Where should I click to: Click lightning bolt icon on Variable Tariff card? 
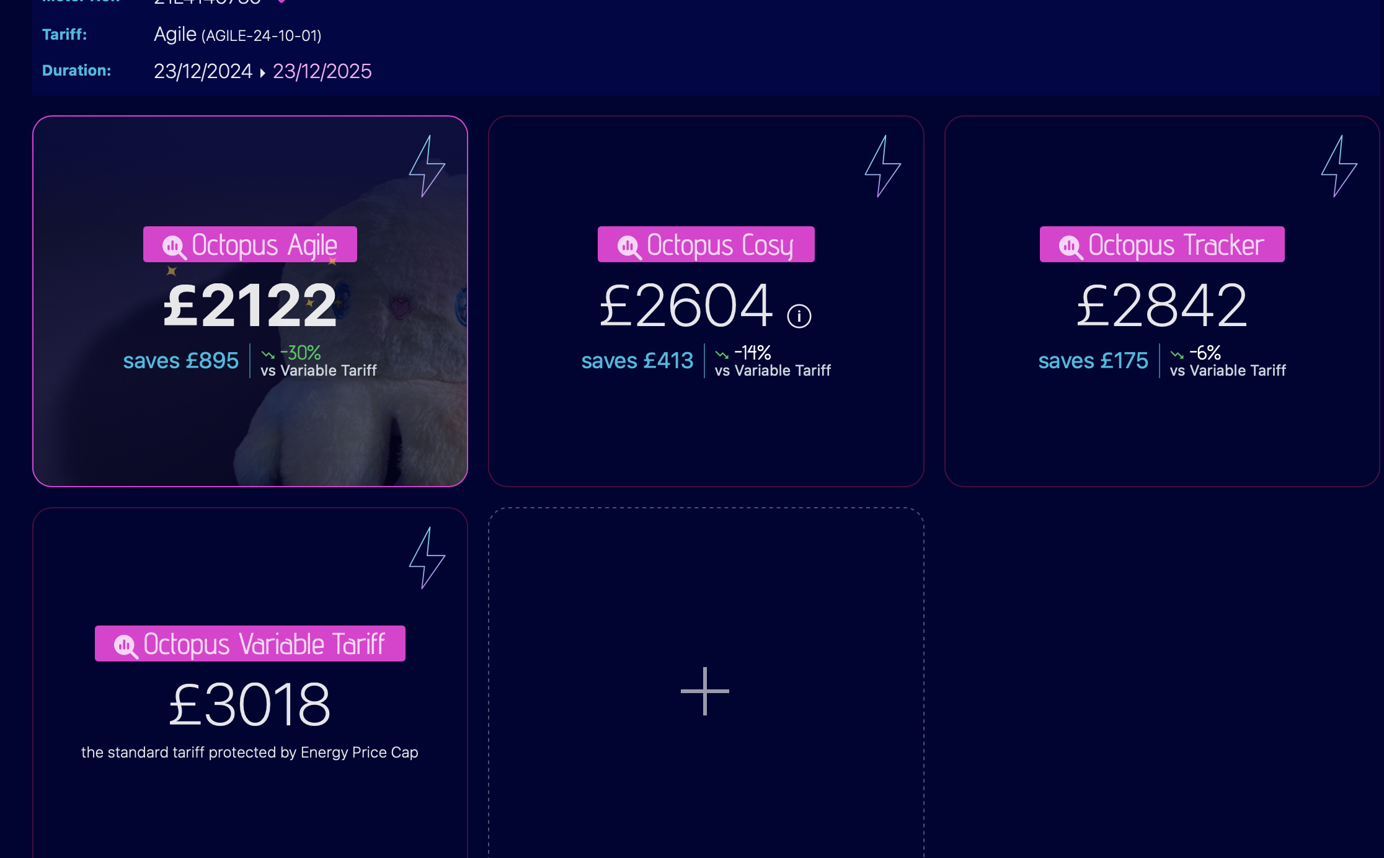point(427,558)
